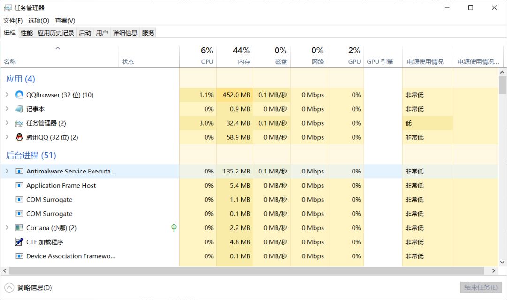Click the 结束任务 button
This screenshot has height=300, width=507.
click(481, 287)
